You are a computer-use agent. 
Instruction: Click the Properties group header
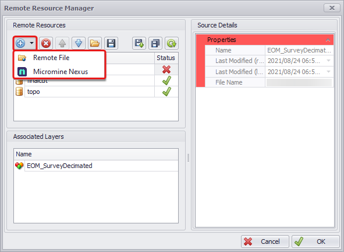click(x=265, y=40)
